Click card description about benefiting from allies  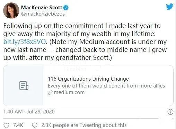(106, 86)
